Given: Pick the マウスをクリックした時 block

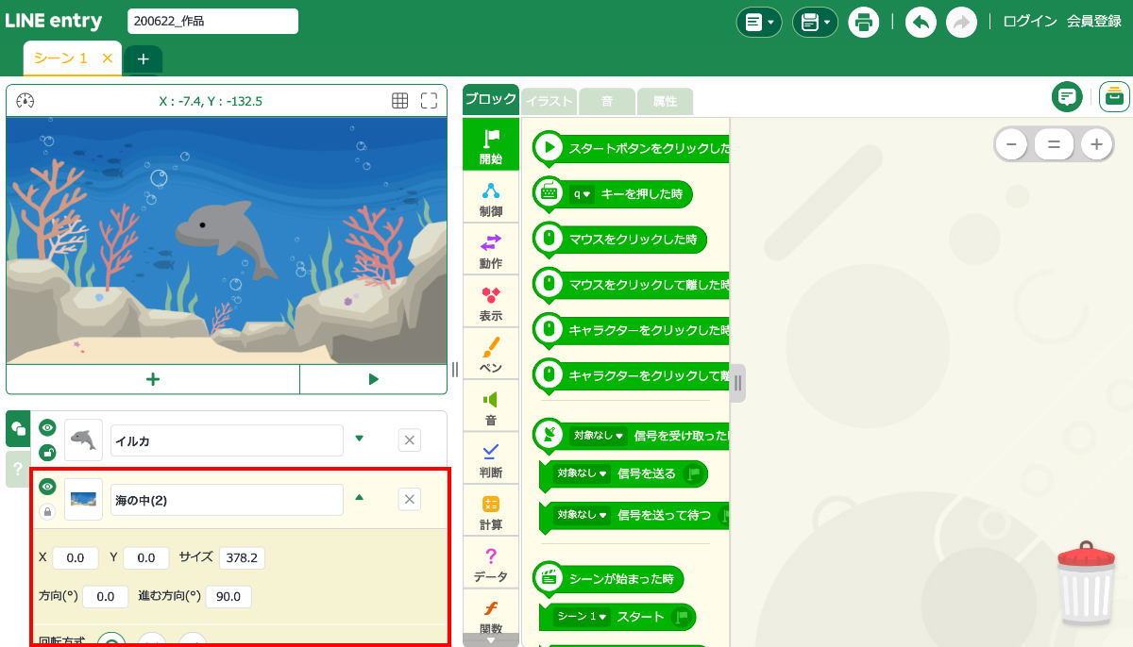Looking at the screenshot, I should pyautogui.click(x=619, y=240).
